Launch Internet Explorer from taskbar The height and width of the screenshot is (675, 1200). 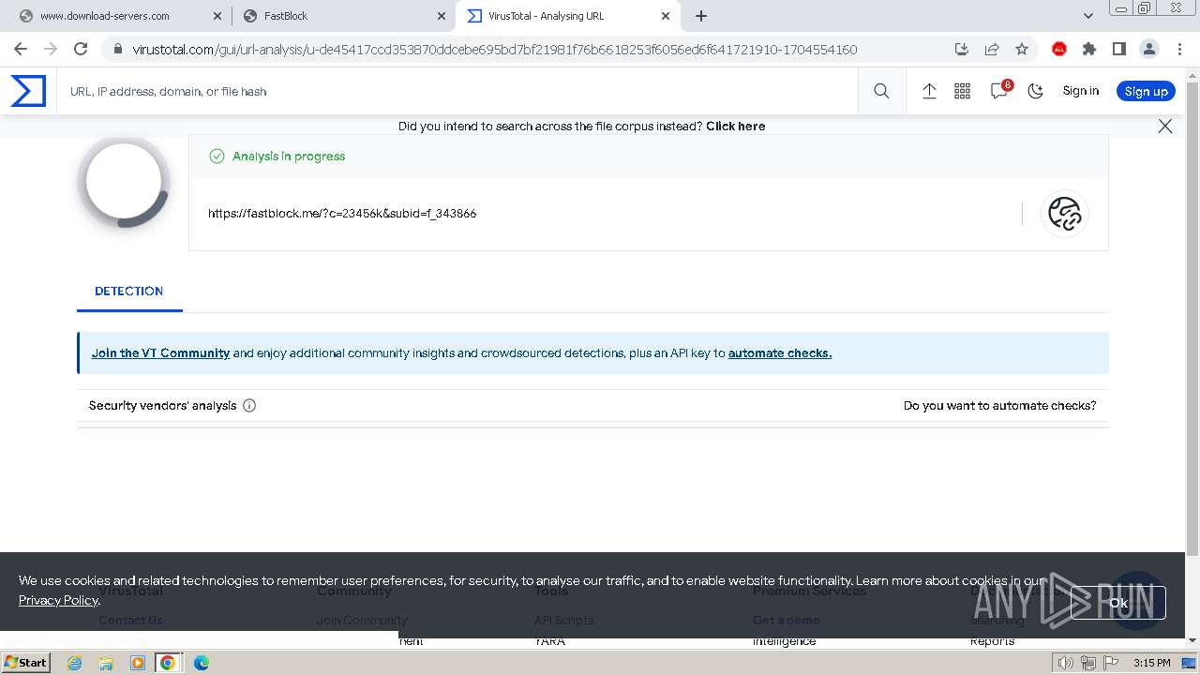75,663
